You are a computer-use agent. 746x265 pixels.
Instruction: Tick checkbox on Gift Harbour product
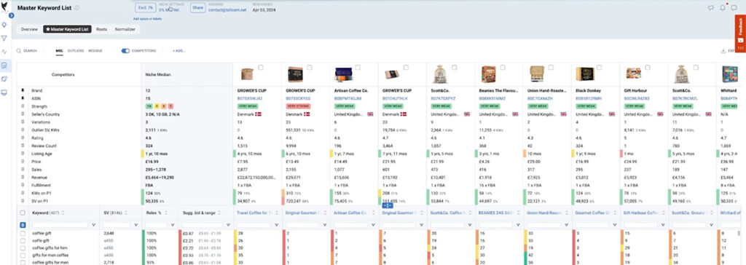[x=648, y=68]
